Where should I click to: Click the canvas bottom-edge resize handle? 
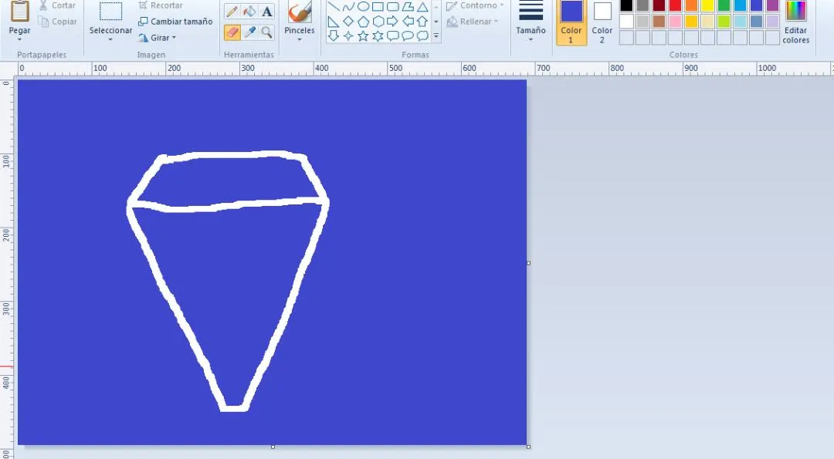pos(273,447)
